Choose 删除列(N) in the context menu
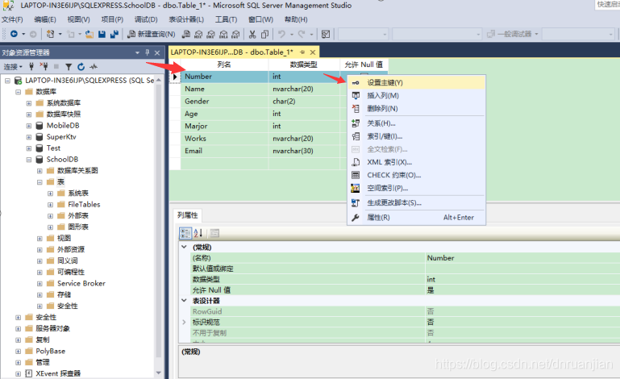The image size is (620, 379). (x=416, y=108)
